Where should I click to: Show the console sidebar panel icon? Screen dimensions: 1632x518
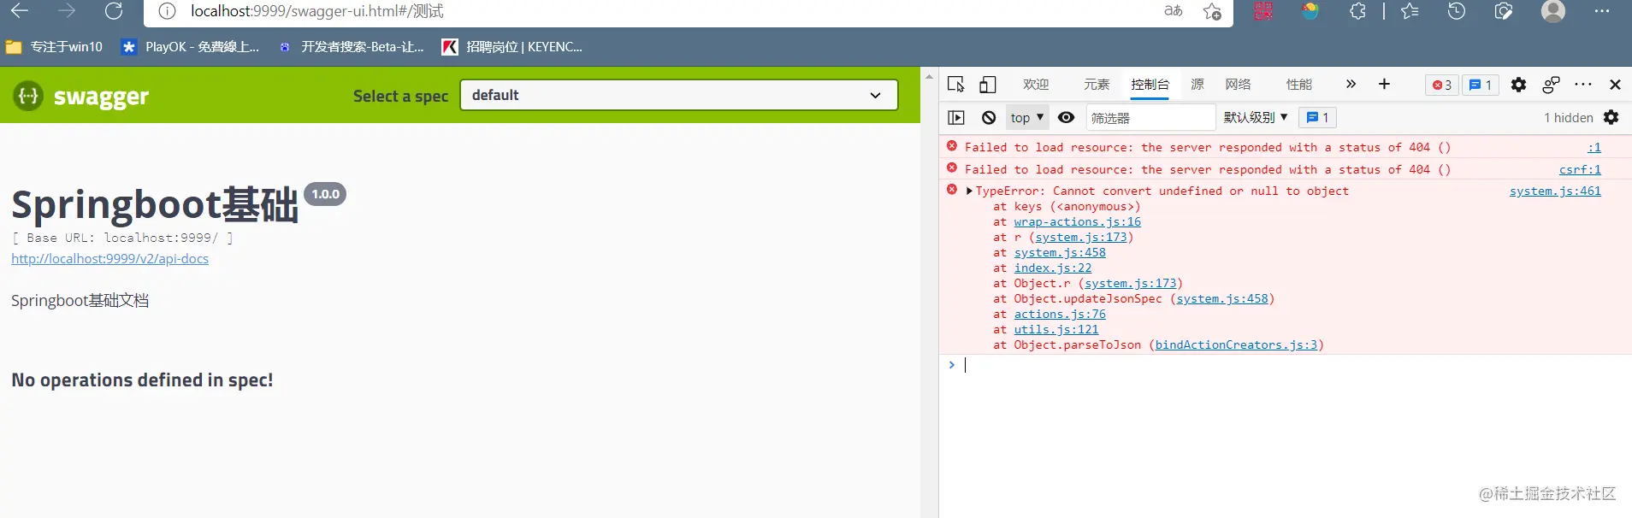point(956,118)
